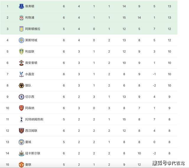Click the Crystal Palace crest icon
Image resolution: width=189 pixels, height=168 pixels.
[22, 74]
